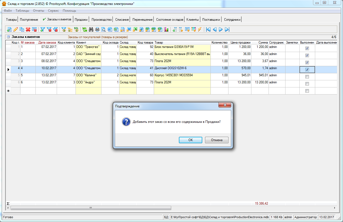Screen dimensions: 343x222
Task: Collapse the Заказы клиентов panel header icon
Action: pos(8,37)
